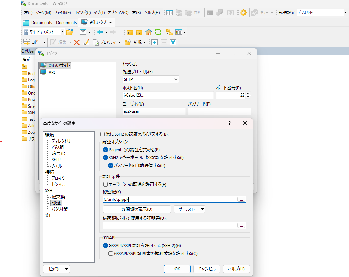Open the transfer protocol SFTP dropdown
349x277 pixels.
[x=151, y=79]
